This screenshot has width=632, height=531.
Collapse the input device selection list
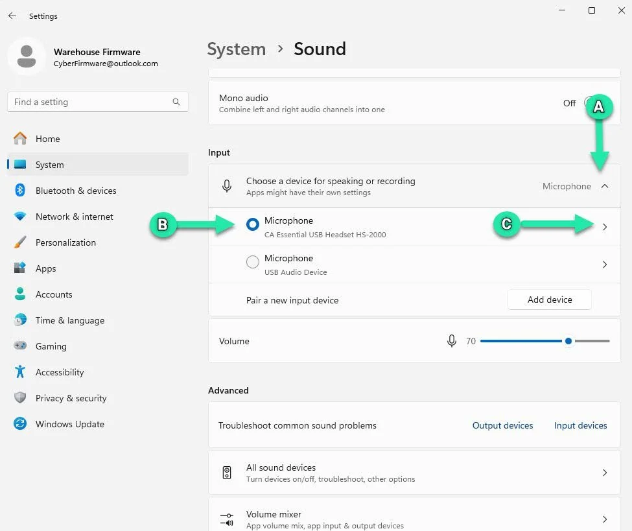tap(605, 186)
